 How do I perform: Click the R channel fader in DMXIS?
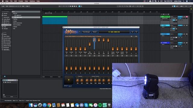coord(94,40)
